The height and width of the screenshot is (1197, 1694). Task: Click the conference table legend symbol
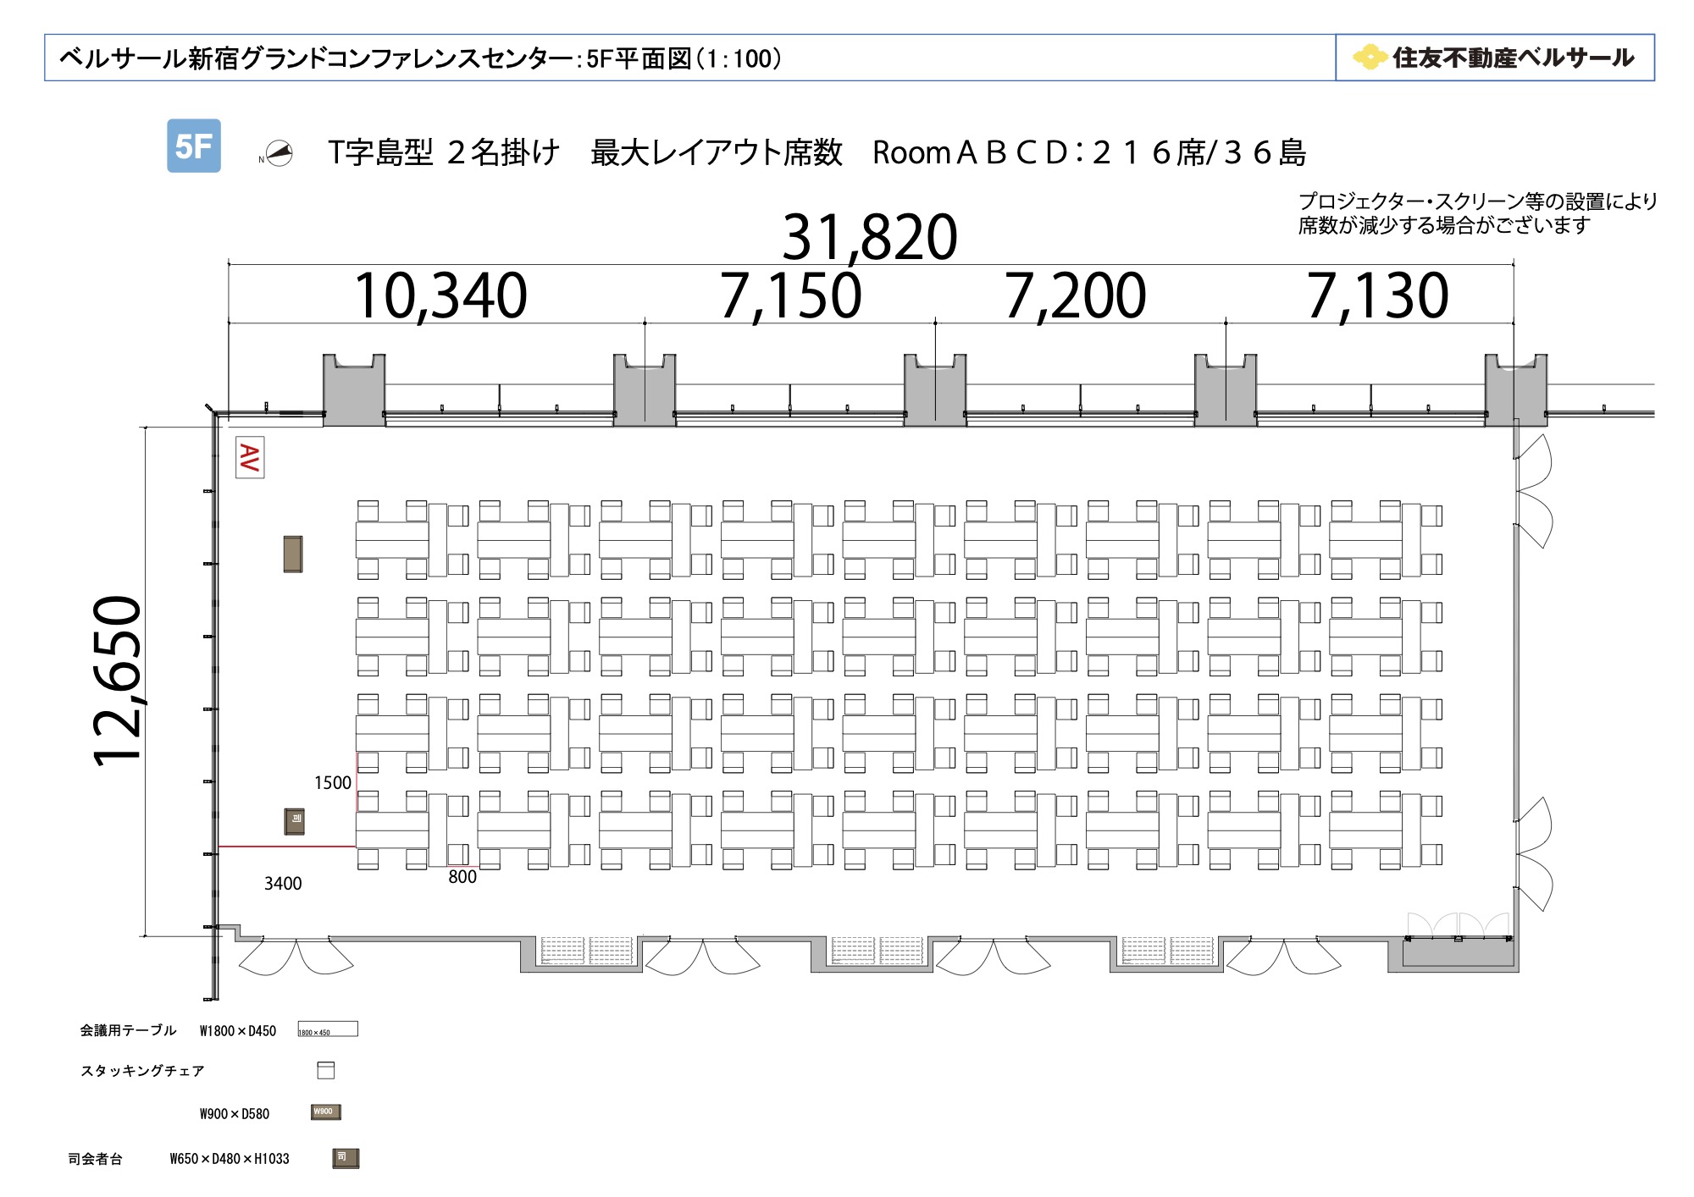click(328, 1029)
